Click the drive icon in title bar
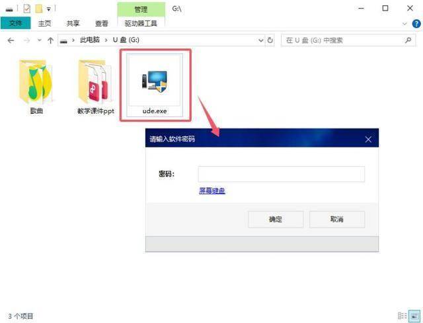This screenshot has width=423, height=323. [x=9, y=9]
